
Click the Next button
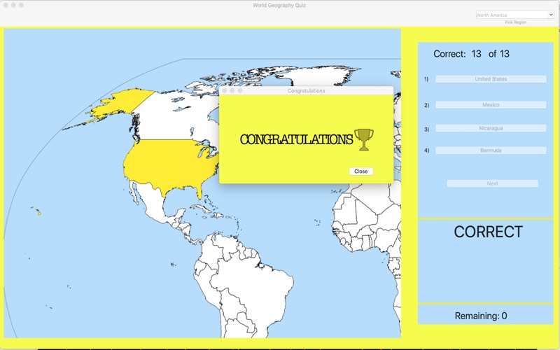pos(493,183)
